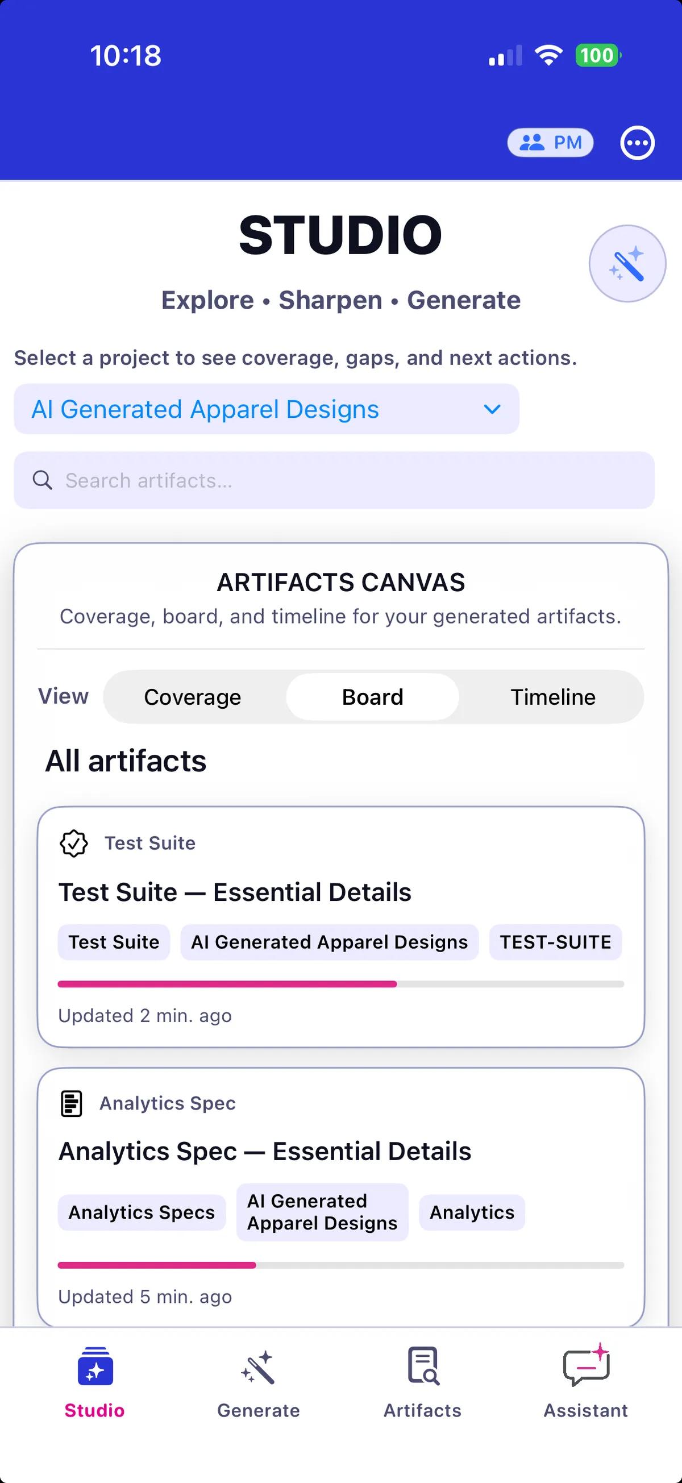
Task: Open Analytics Spec — Essential Details card
Action: tap(265, 1152)
